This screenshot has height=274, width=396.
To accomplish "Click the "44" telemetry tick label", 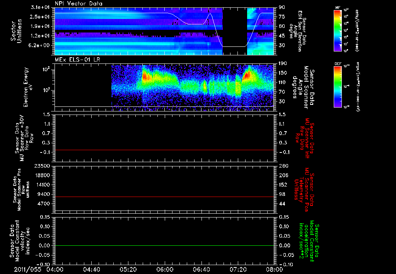I will click(x=282, y=204).
